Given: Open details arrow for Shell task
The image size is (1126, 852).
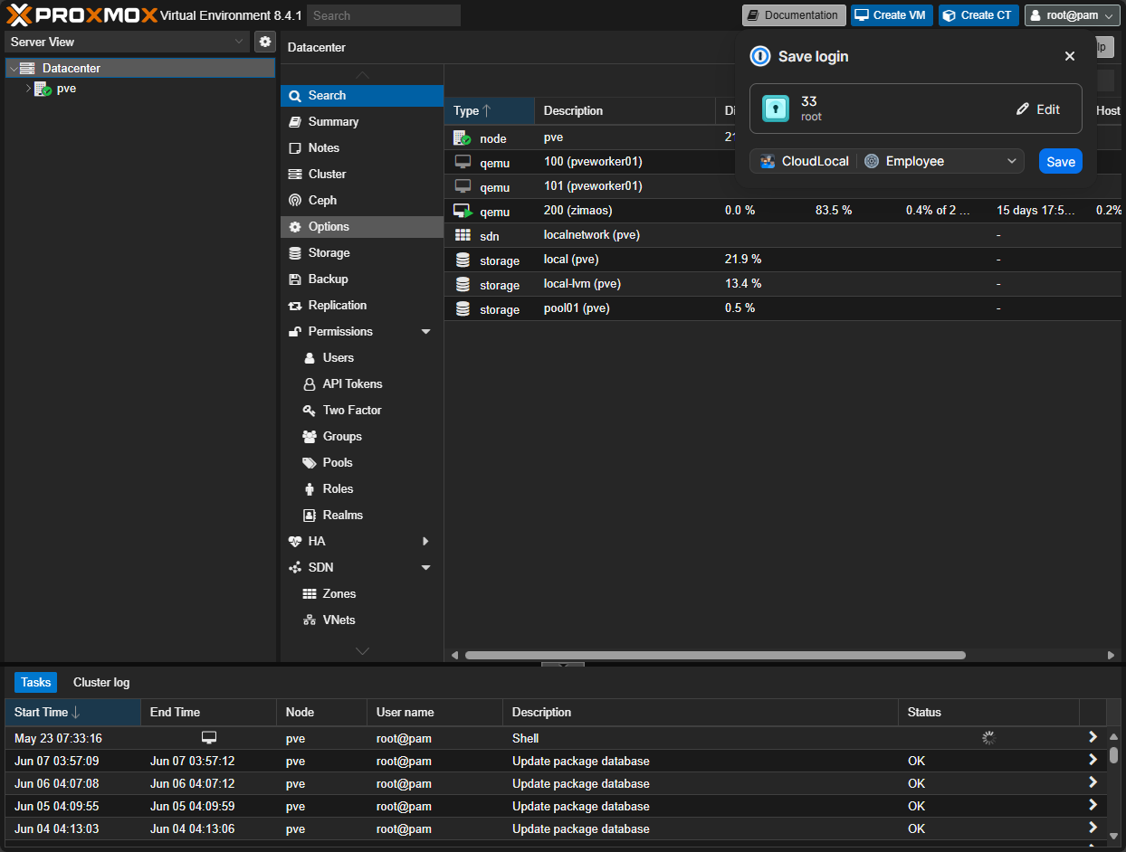Looking at the screenshot, I should pos(1093,737).
